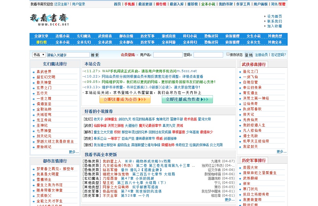Select 全本玄幻 in the blue category bar
Screen dimensions: 318x206
(x=84, y=42)
